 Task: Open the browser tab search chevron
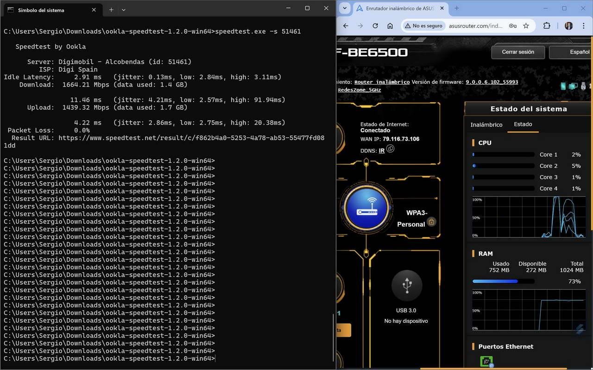[x=346, y=8]
